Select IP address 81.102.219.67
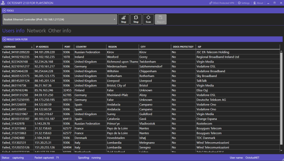This screenshot has height=161, width=284. (44, 114)
